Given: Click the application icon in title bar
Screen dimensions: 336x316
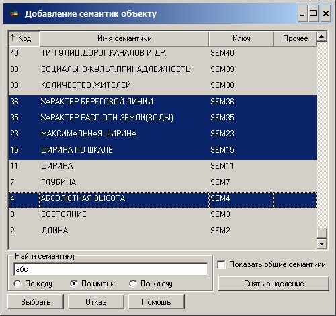Looking at the screenshot, I should pos(14,14).
